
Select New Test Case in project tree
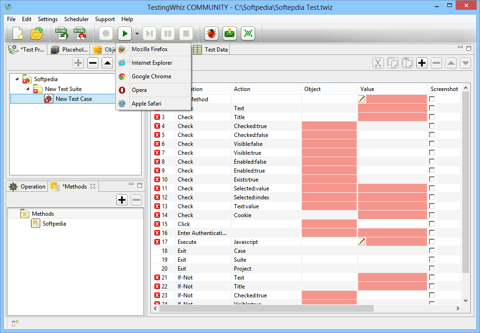coord(74,99)
